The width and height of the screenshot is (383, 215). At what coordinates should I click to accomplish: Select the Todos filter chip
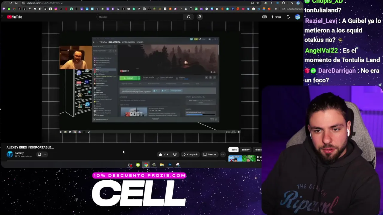[233, 150]
